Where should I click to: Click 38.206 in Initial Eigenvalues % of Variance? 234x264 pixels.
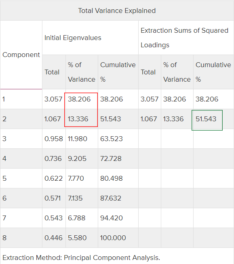pyautogui.click(x=79, y=99)
